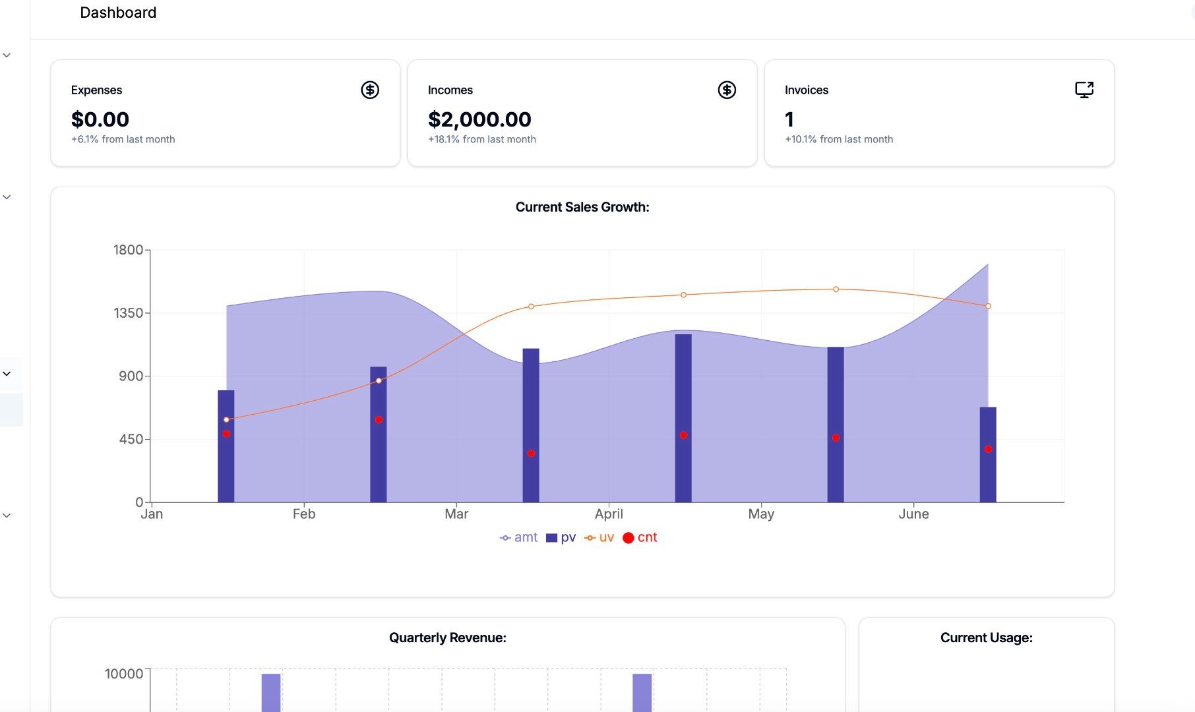Expand the topmost sidebar chevron
Screen dimensions: 1195x712
pyautogui.click(x=7, y=55)
